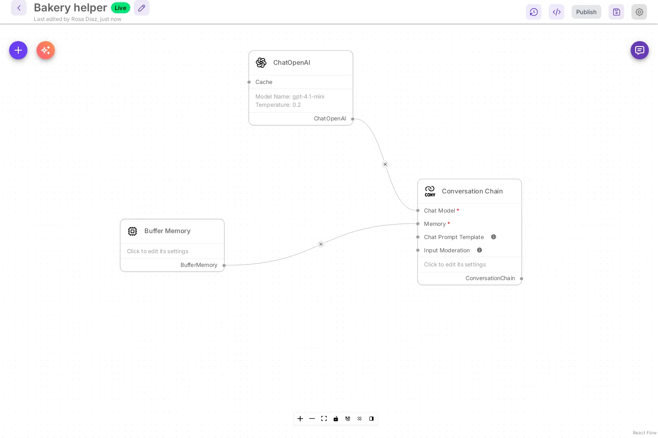Viewport: 658px width, 438px height.
Task: Click the Buffer Memory chip icon
Action: pyautogui.click(x=133, y=231)
